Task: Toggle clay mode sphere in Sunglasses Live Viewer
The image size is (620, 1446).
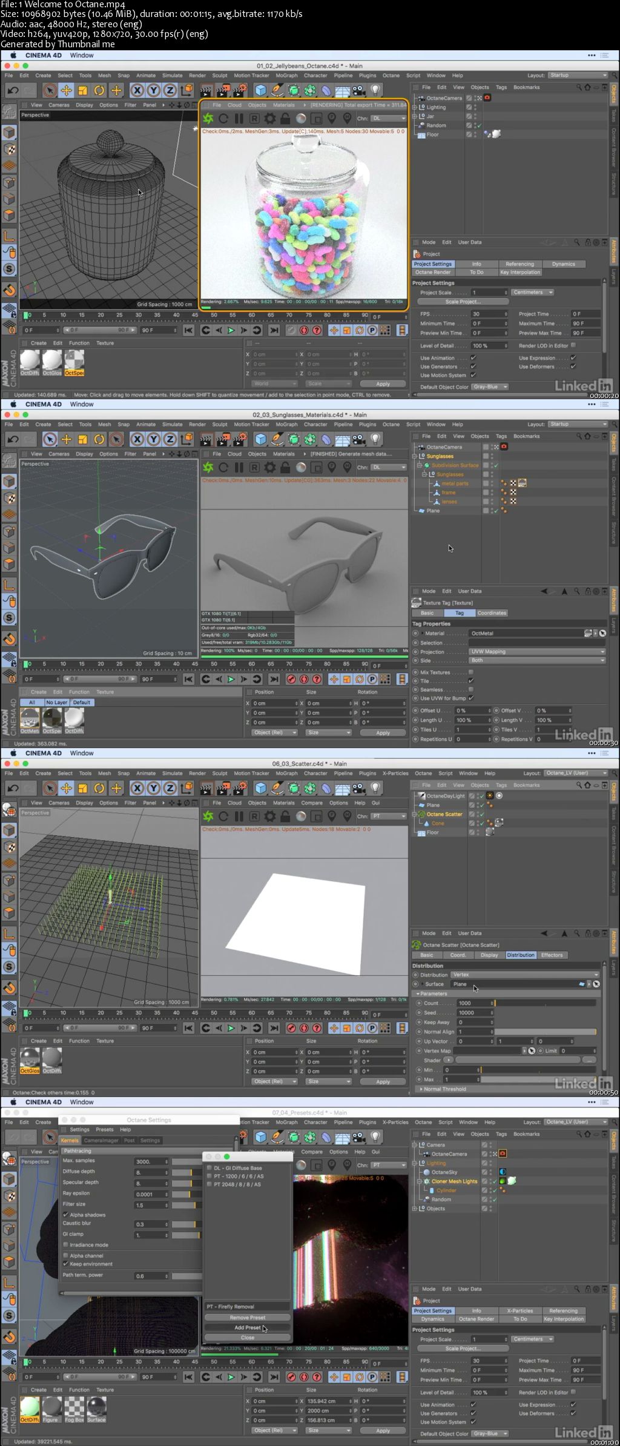Action: coord(301,468)
